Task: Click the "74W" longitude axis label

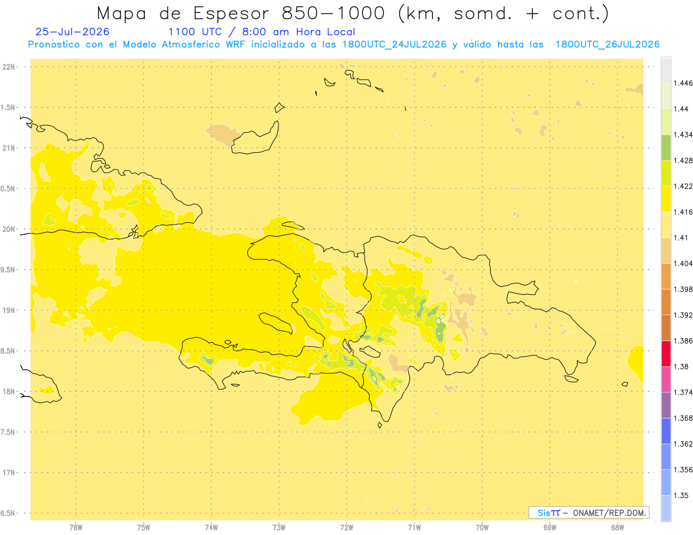Action: [x=211, y=527]
